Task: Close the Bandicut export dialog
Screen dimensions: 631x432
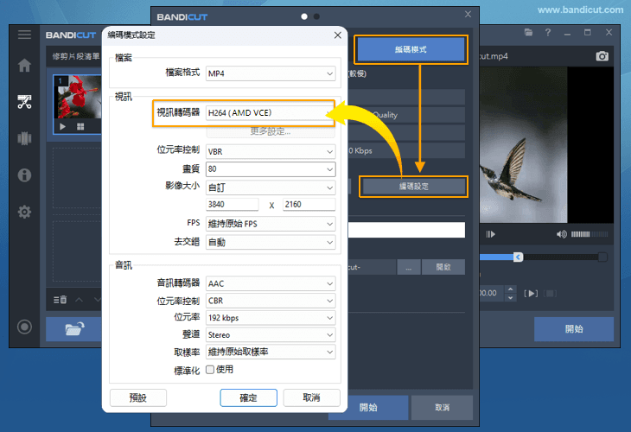Action: [468, 15]
